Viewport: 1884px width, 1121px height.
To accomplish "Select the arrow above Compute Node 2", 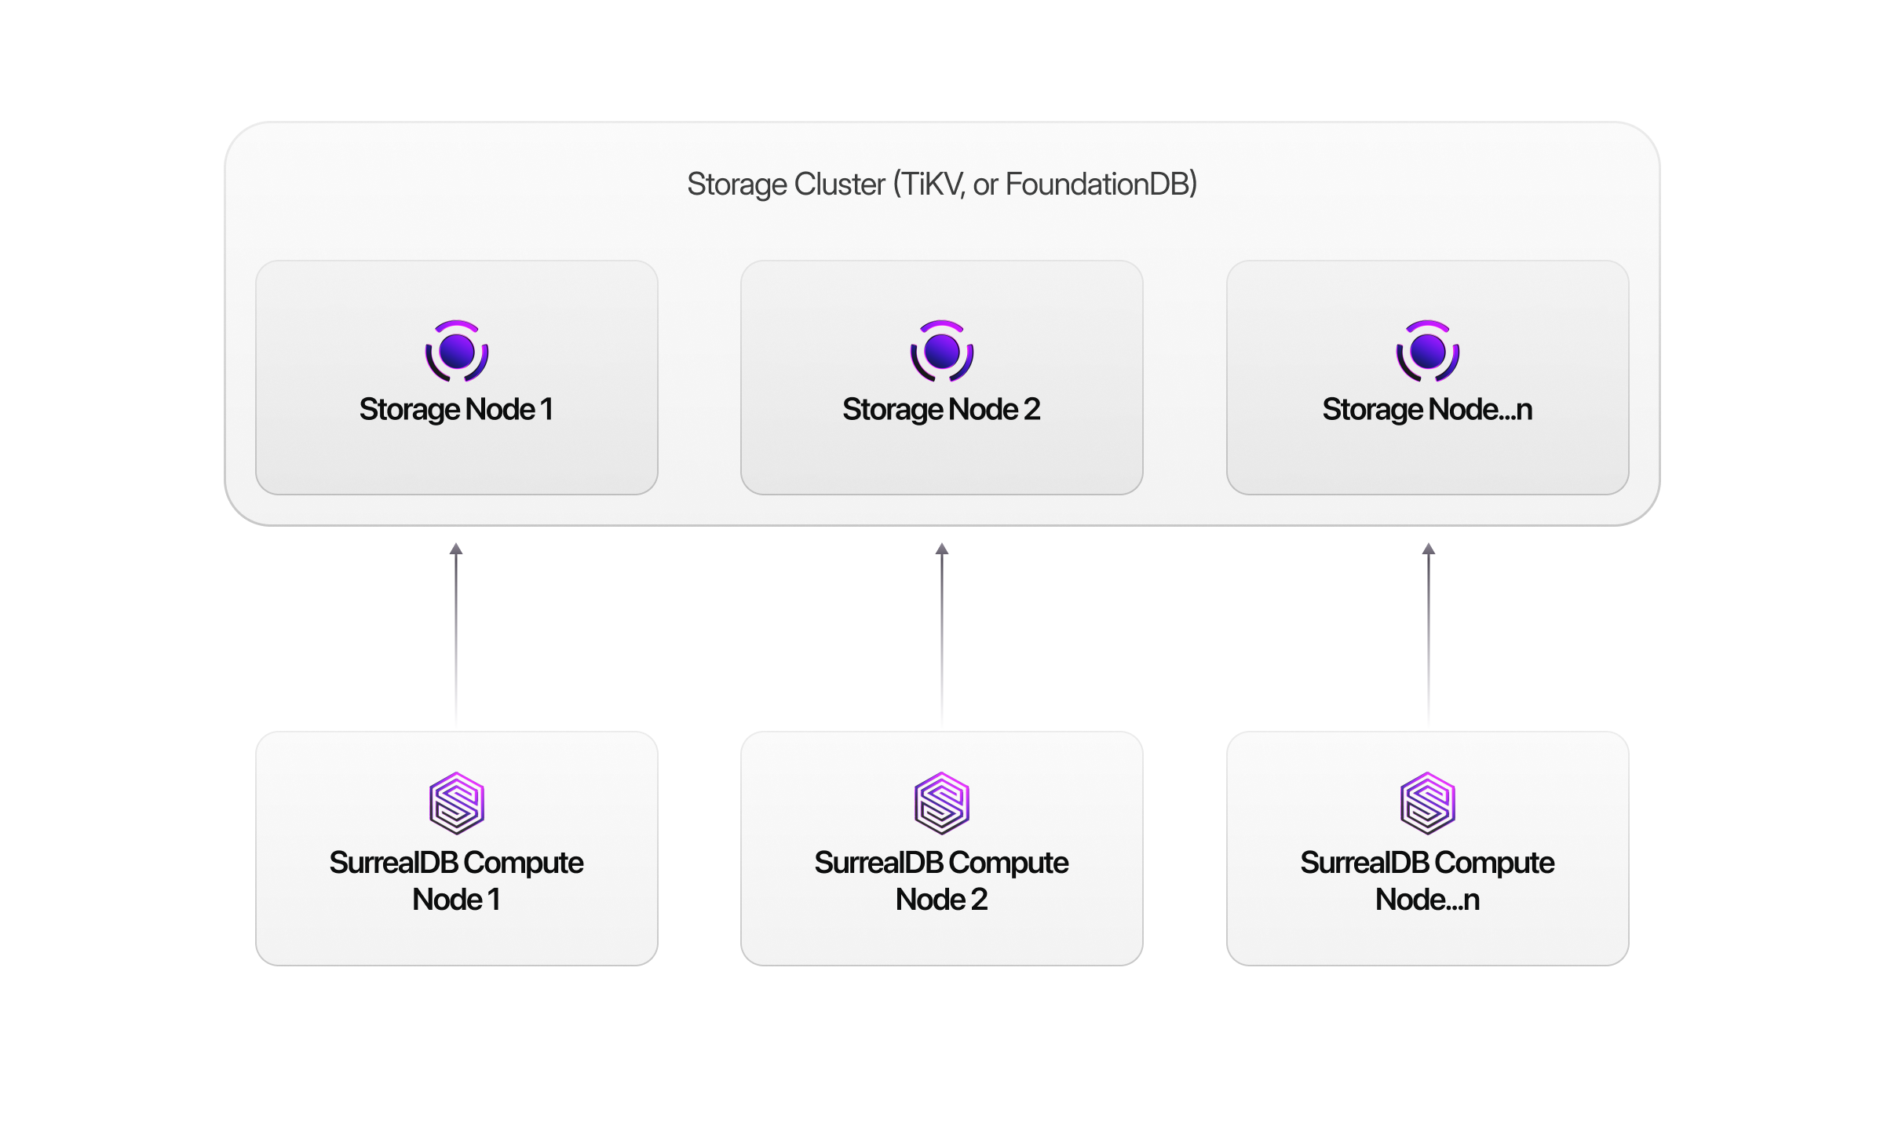I will pos(942,628).
